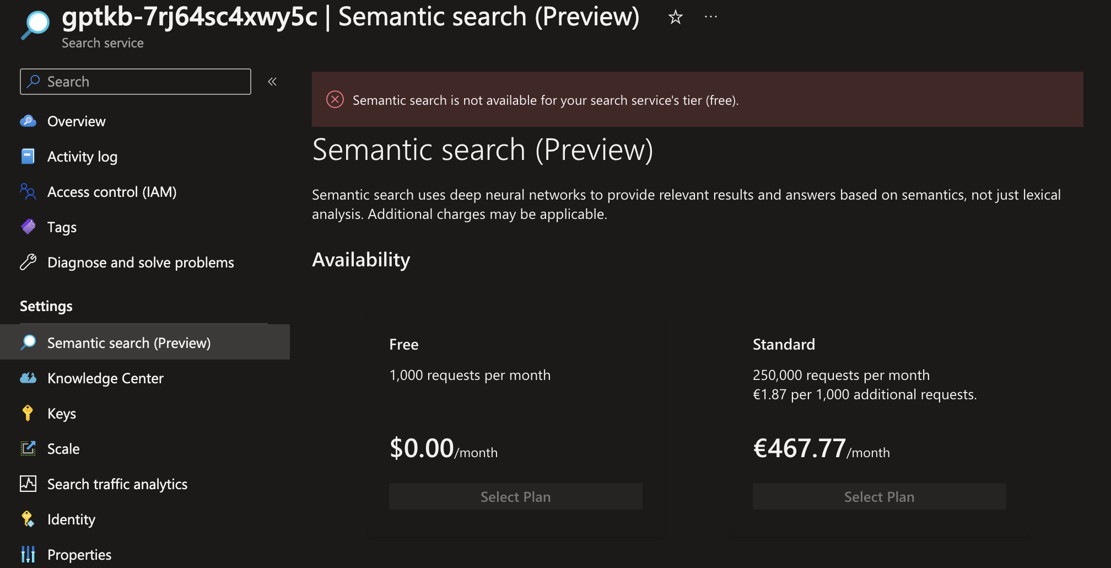1111x568 pixels.
Task: Click the $0.00/month price
Action: pos(444,448)
